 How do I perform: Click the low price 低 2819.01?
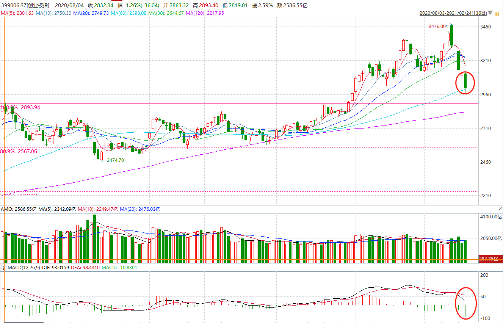pos(235,5)
